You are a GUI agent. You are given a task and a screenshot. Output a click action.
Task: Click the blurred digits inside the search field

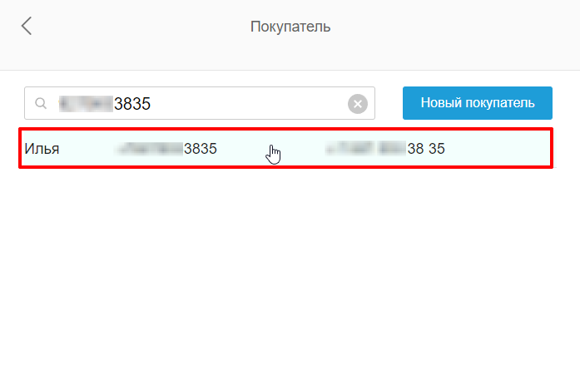(86, 103)
